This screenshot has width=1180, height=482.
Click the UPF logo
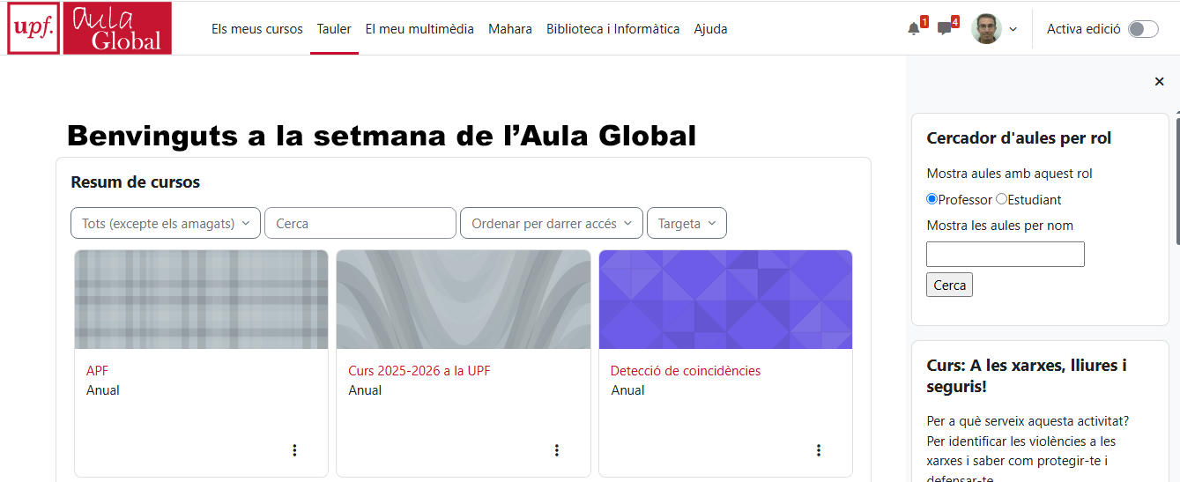pyautogui.click(x=33, y=28)
